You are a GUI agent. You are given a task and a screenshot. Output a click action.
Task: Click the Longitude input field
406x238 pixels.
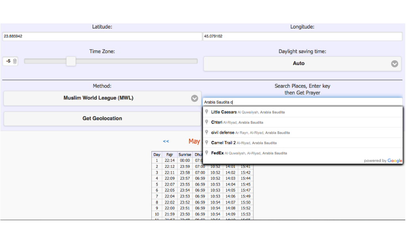point(303,36)
